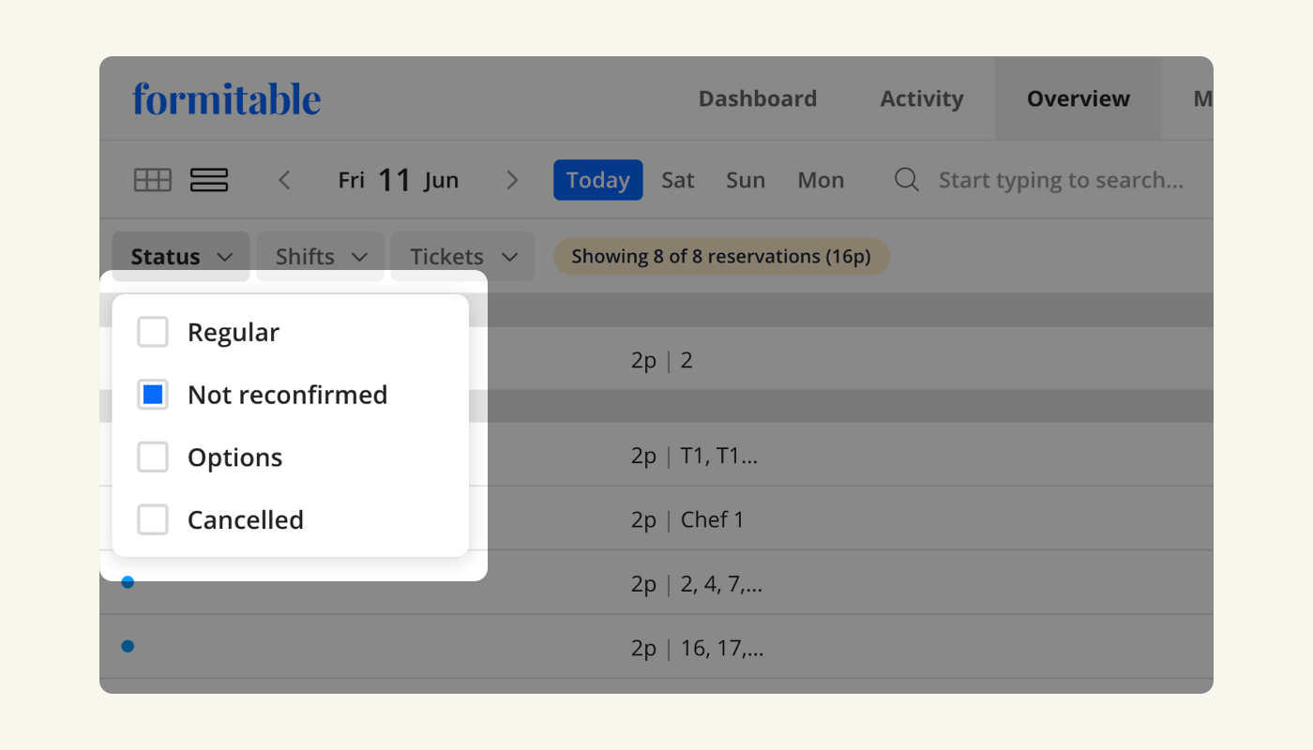
Task: Focus the Start typing to search field
Action: (x=1061, y=180)
